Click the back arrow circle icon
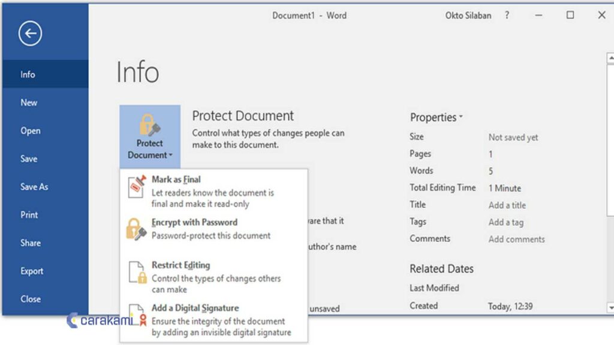This screenshot has height=345, width=614. tap(30, 34)
